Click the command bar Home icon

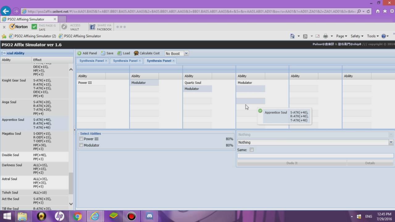[x=292, y=36]
